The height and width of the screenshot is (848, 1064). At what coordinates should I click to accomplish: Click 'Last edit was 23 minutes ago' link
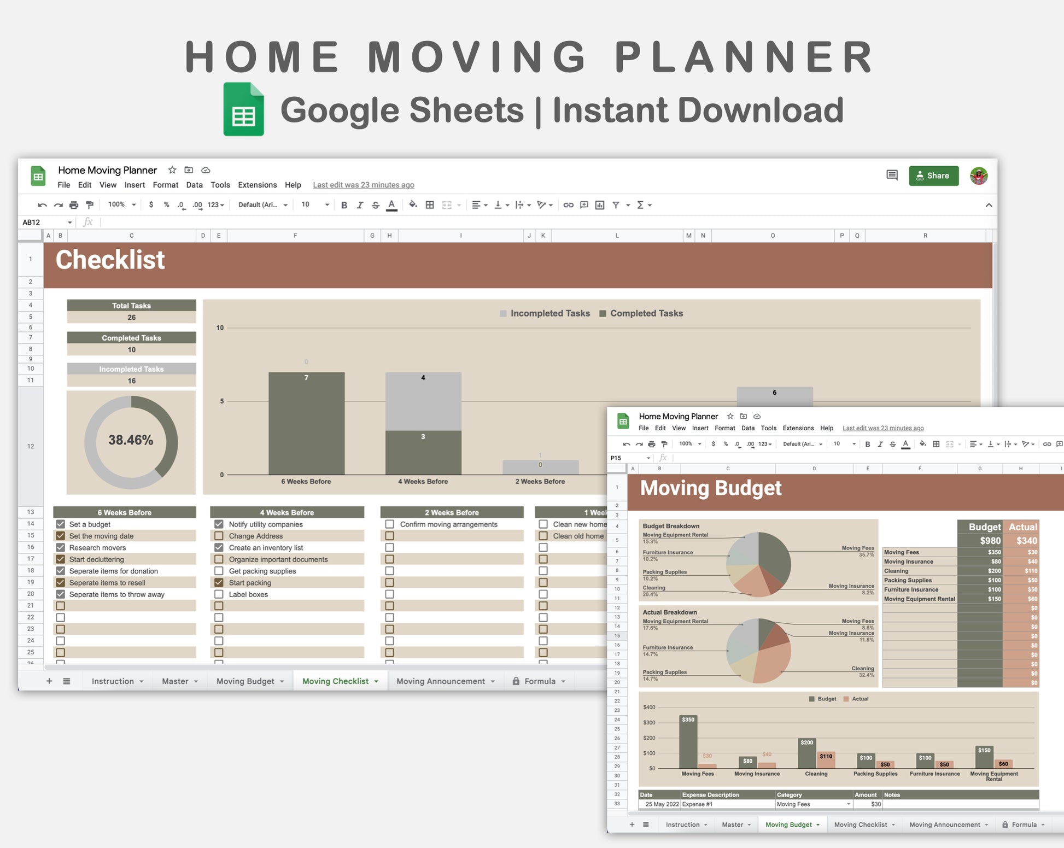click(363, 185)
